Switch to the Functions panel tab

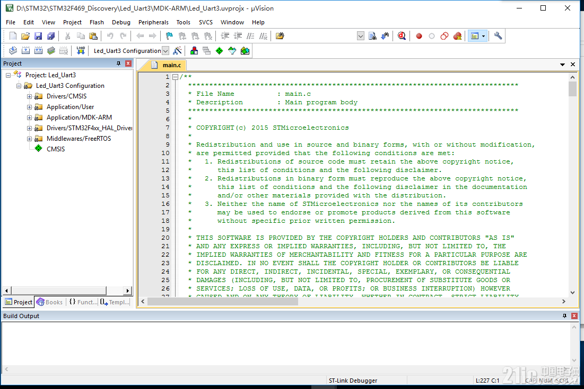tap(83, 302)
